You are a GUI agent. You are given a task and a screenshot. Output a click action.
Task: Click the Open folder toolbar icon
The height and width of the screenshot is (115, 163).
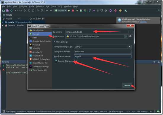point(4,11)
